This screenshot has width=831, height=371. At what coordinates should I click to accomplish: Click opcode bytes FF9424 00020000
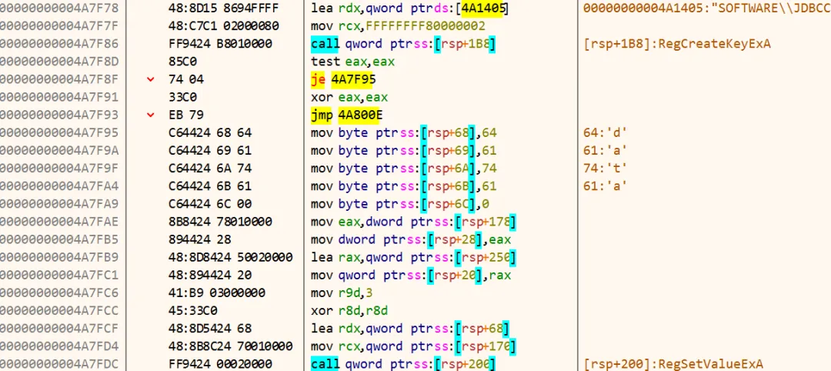pos(220,364)
